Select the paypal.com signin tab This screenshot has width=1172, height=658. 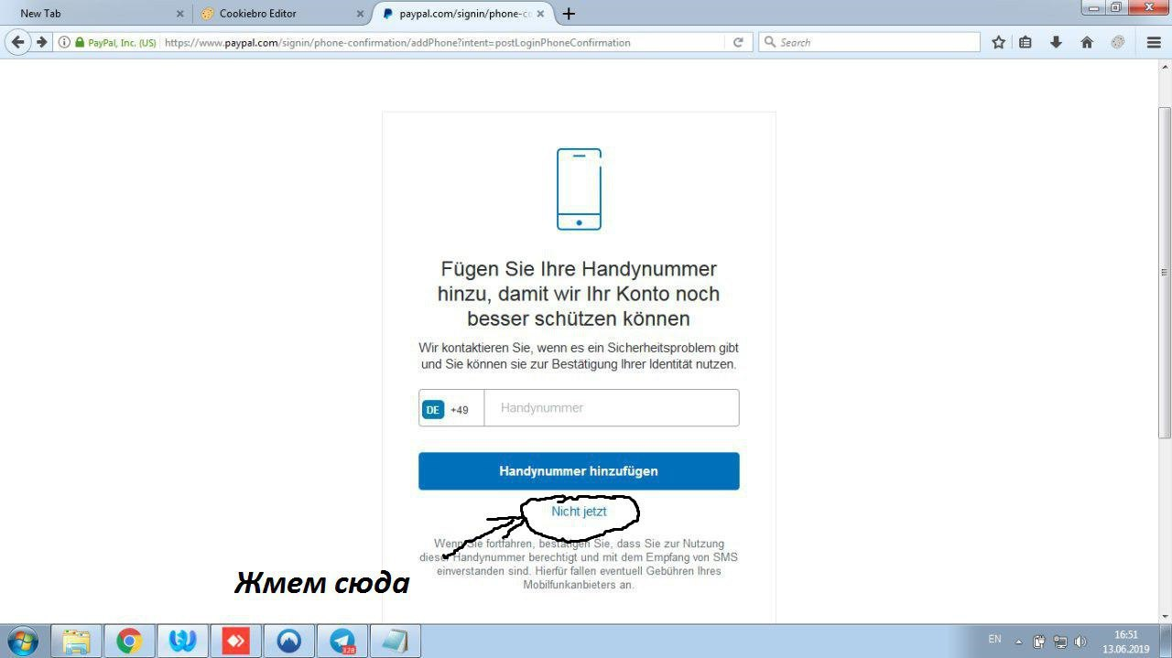(462, 14)
